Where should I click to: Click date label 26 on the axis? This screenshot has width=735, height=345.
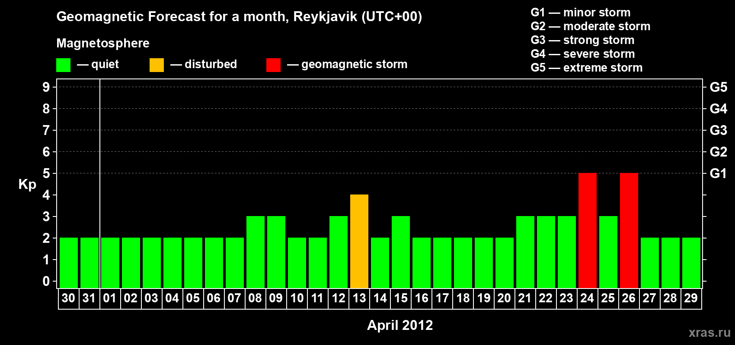click(629, 298)
